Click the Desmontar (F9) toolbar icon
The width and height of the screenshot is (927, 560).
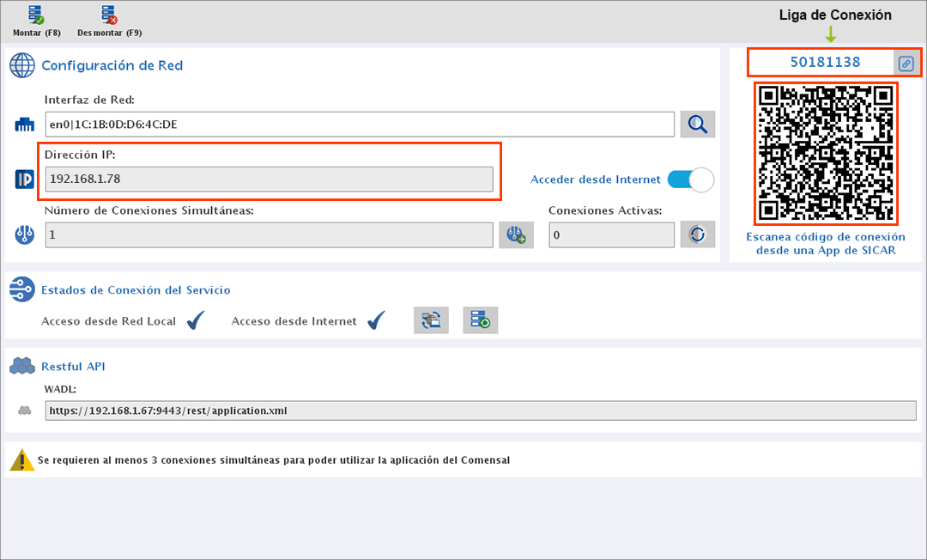click(x=109, y=15)
